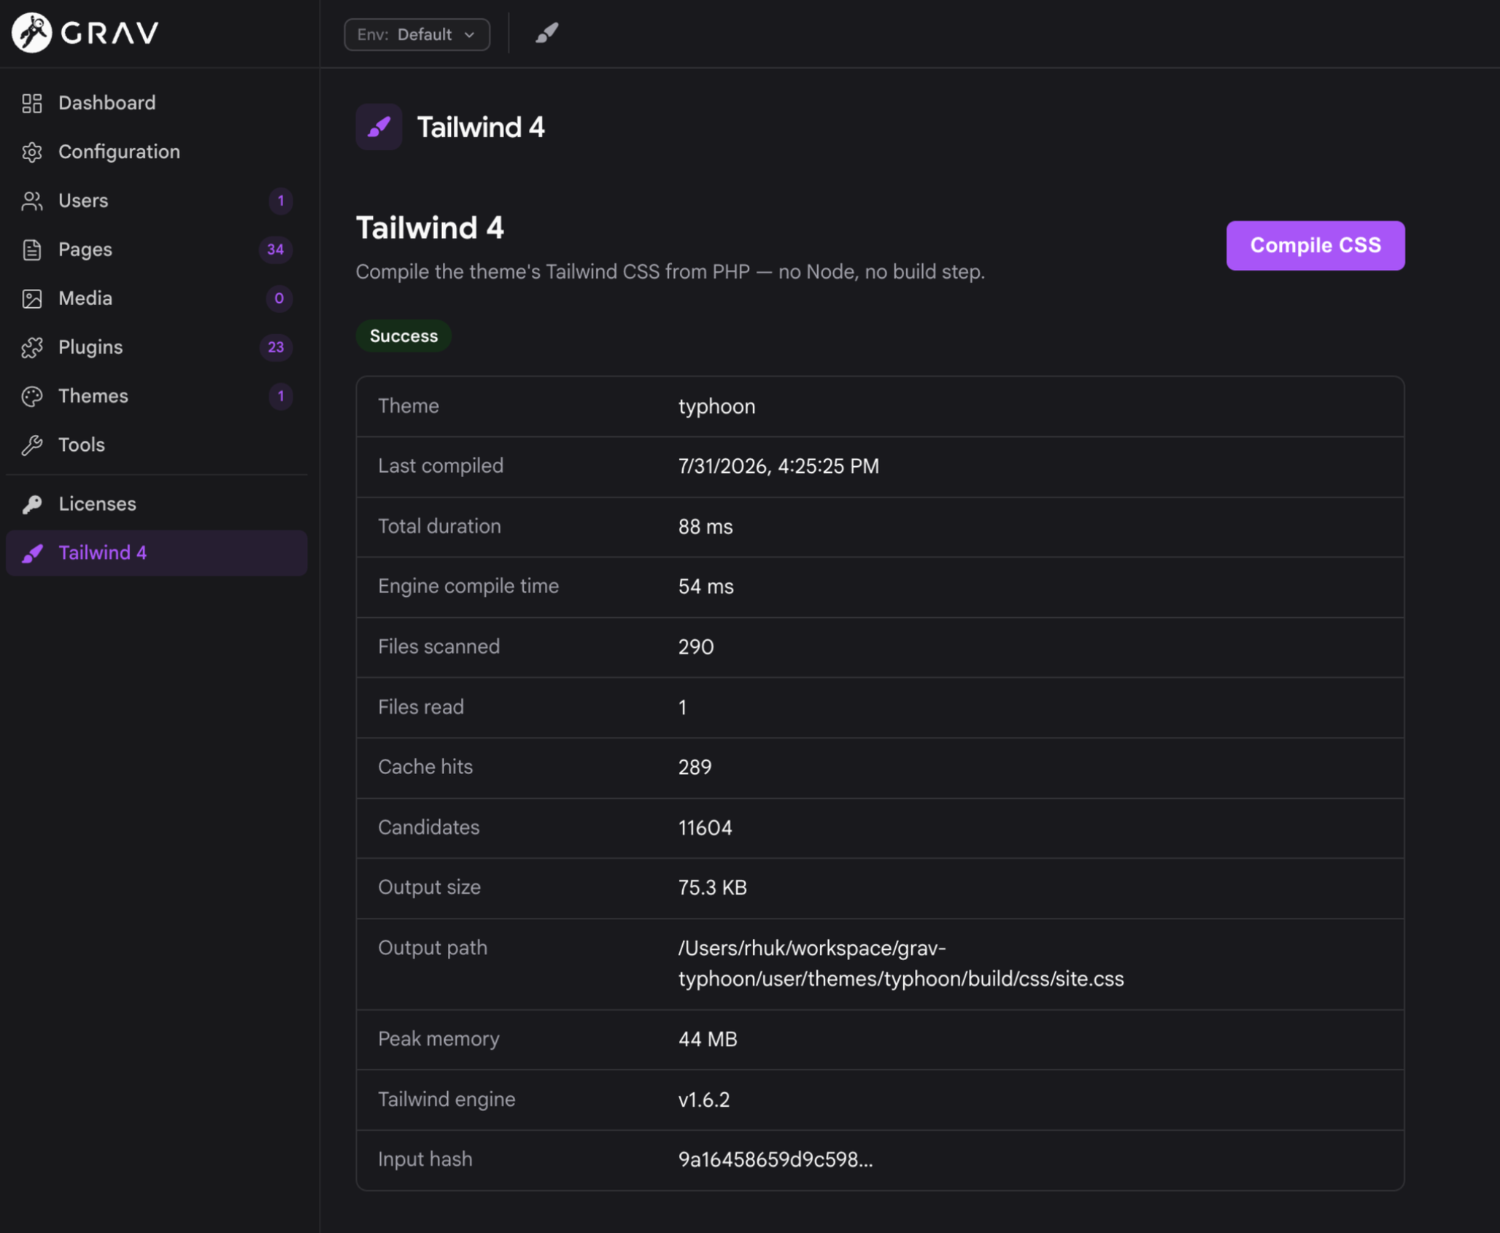Click the Pages badge showing 34
The image size is (1500, 1233).
click(275, 250)
